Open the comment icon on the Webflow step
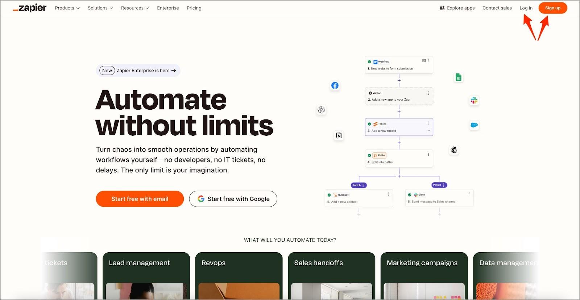The height and width of the screenshot is (300, 580). [x=424, y=61]
